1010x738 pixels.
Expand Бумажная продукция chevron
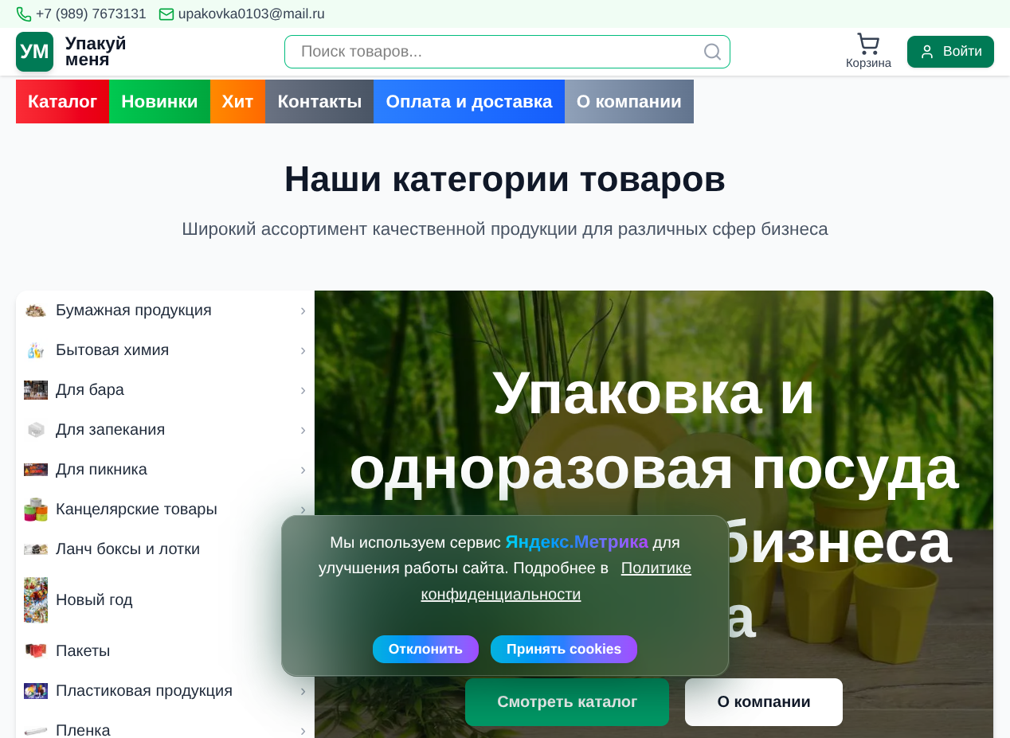coord(303,310)
